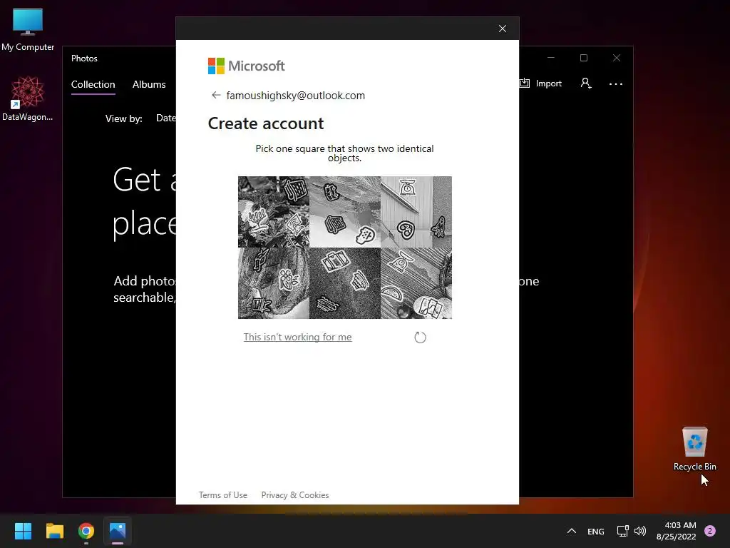Open network status tray icon
Screen dimensions: 730x548
tap(622, 531)
